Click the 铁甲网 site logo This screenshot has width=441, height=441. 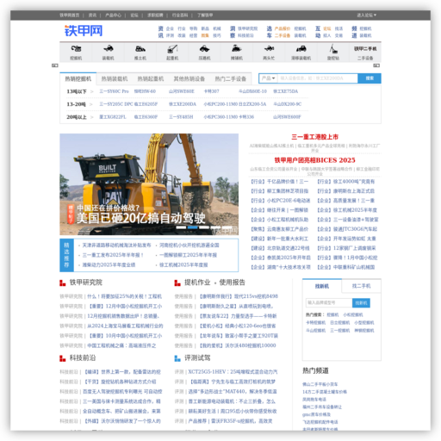[x=84, y=31]
